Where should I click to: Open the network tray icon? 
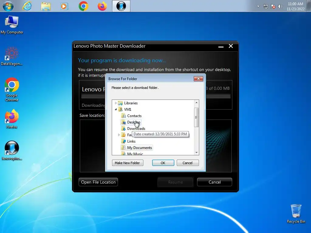pos(265,7)
